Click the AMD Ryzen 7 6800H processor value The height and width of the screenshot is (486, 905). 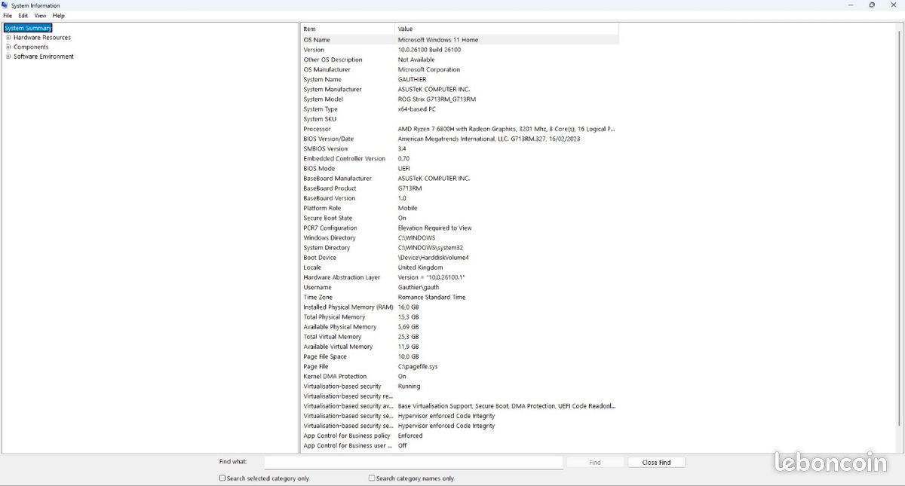506,129
